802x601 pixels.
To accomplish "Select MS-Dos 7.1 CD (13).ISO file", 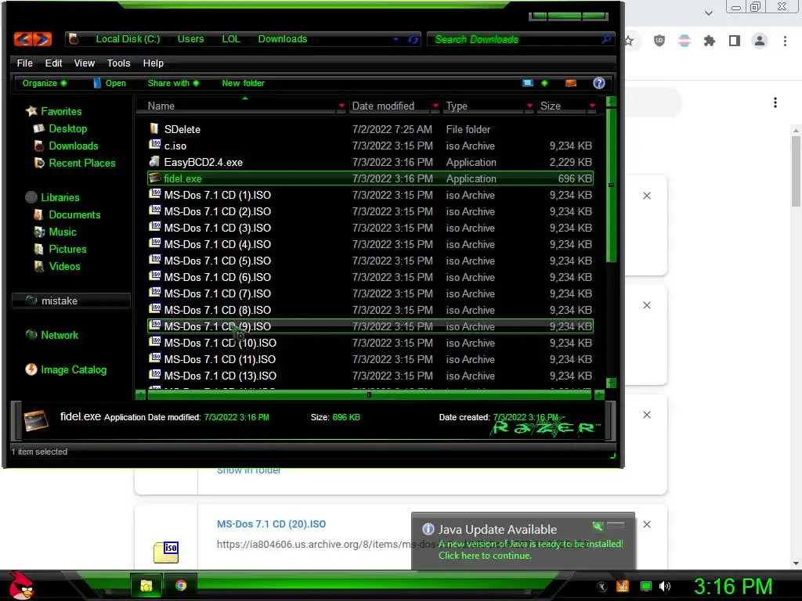I will 220,376.
